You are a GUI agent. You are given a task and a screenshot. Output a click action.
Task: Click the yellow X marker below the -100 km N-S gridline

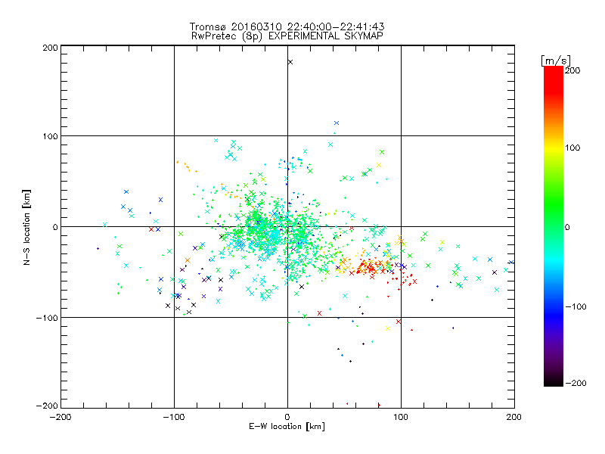tap(388, 328)
